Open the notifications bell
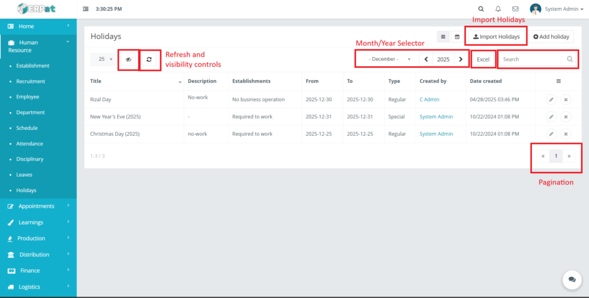 pos(498,9)
